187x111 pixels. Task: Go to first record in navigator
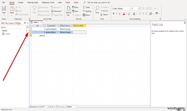[37, 106]
